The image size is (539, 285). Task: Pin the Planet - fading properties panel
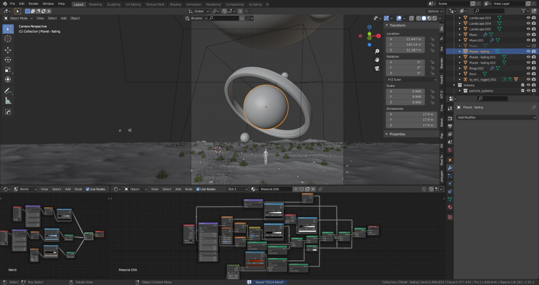(x=534, y=107)
